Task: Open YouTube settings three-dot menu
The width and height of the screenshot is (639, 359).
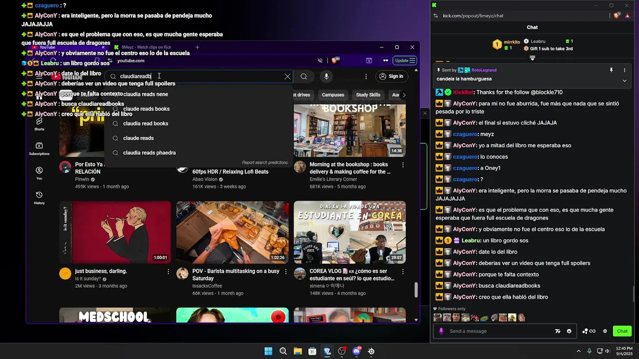Action: tap(366, 76)
